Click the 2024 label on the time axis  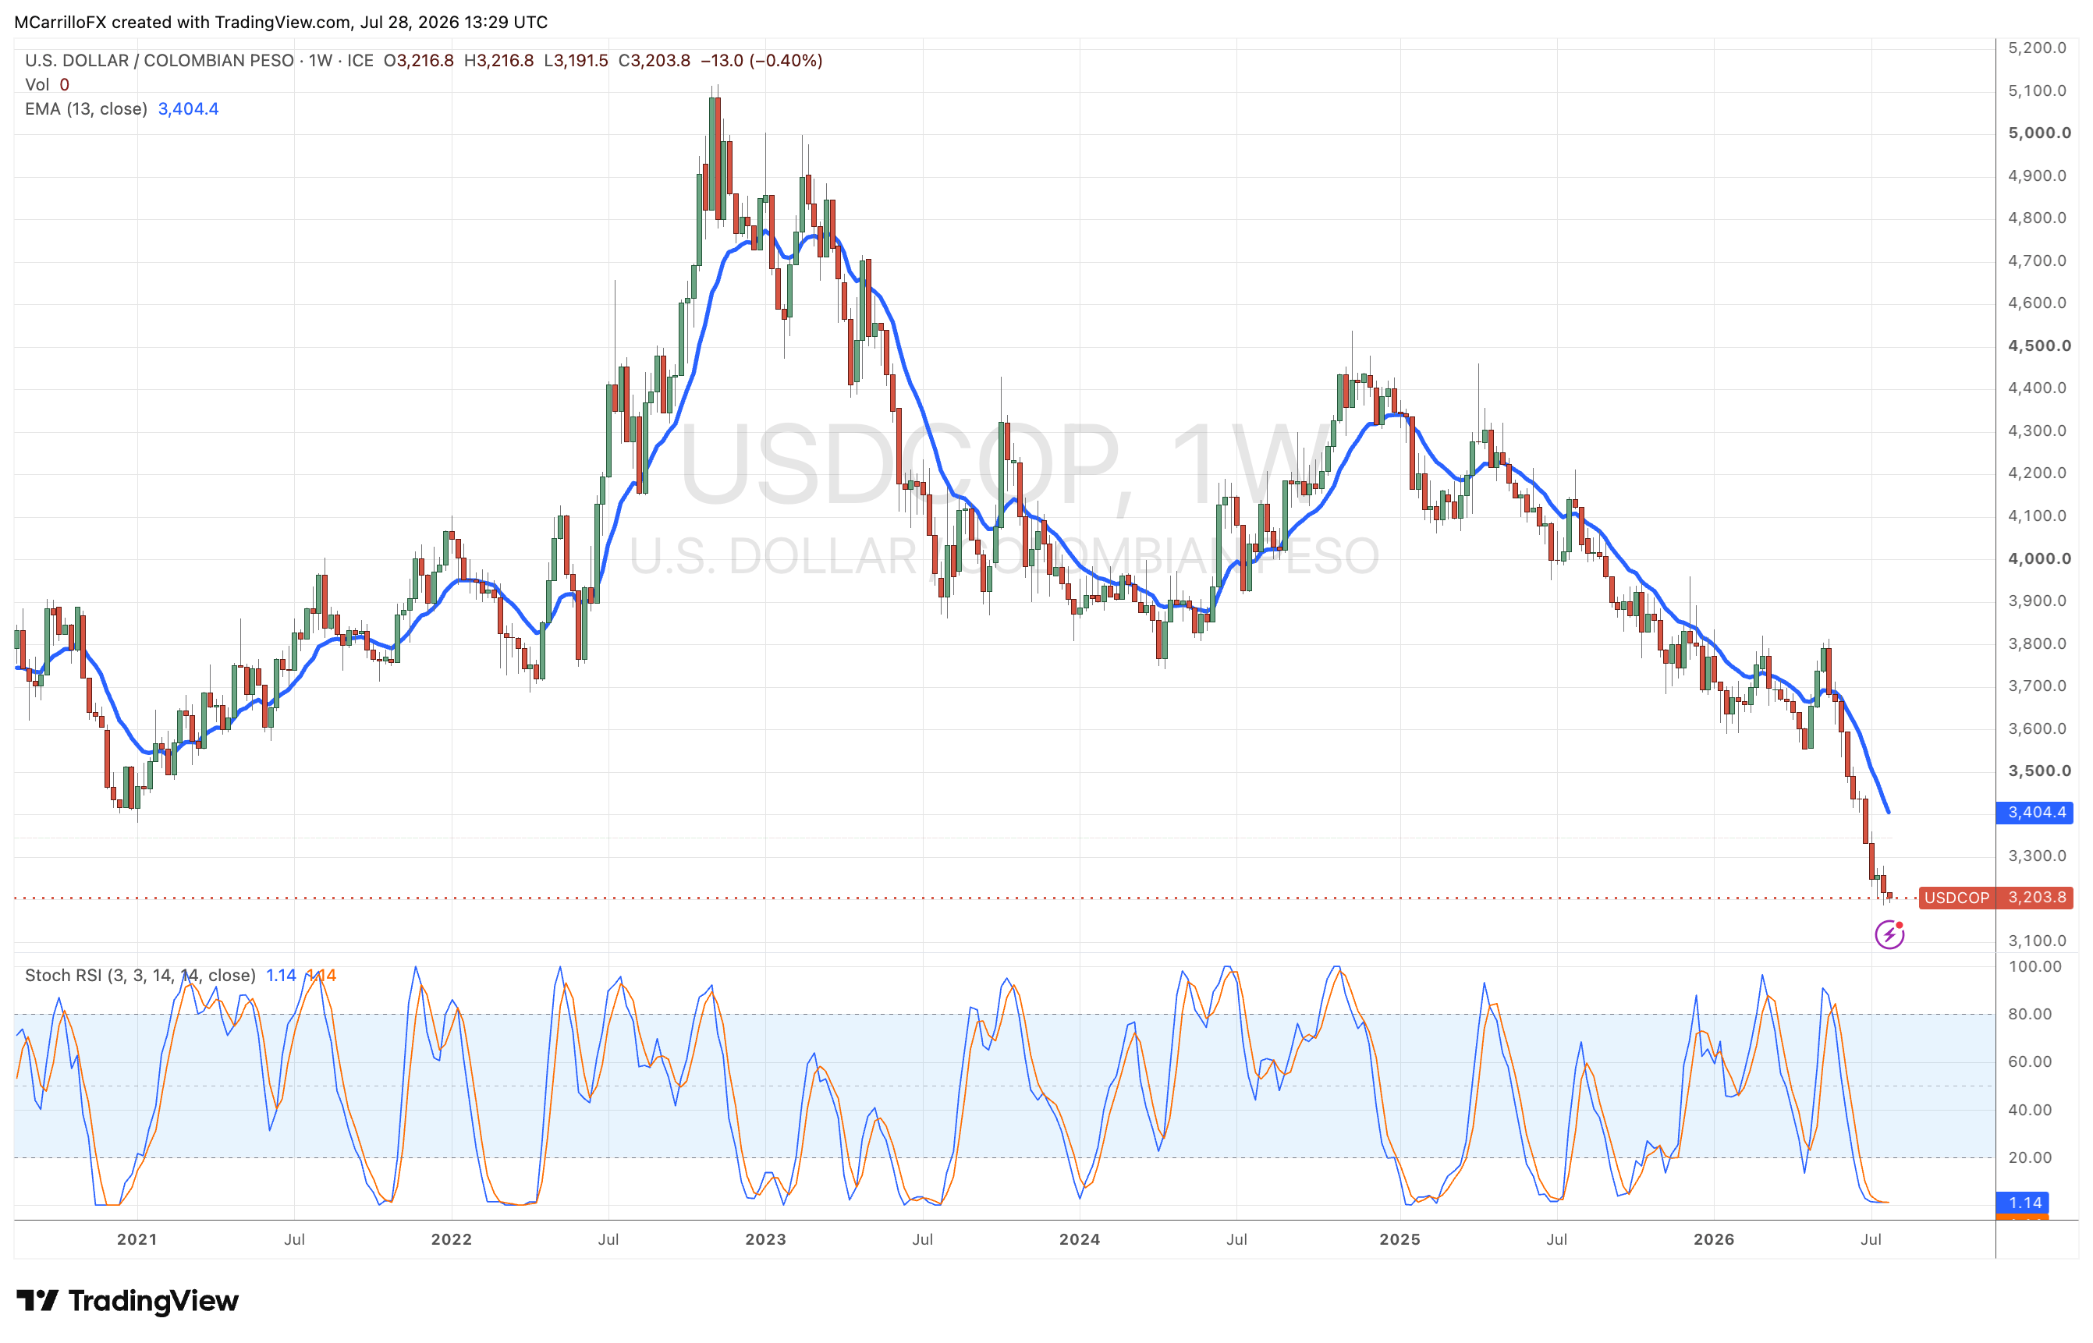coord(1080,1239)
